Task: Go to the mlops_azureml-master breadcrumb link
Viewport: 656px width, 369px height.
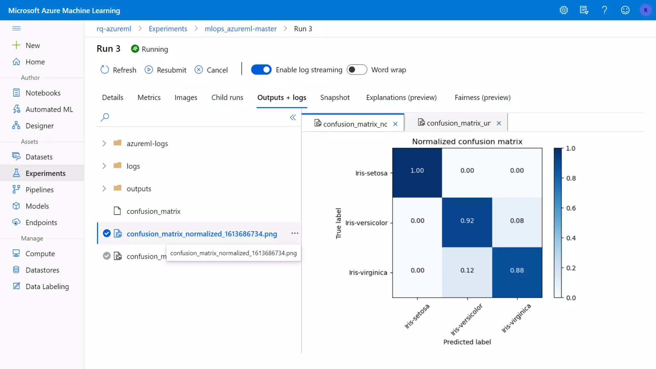Action: pyautogui.click(x=241, y=29)
